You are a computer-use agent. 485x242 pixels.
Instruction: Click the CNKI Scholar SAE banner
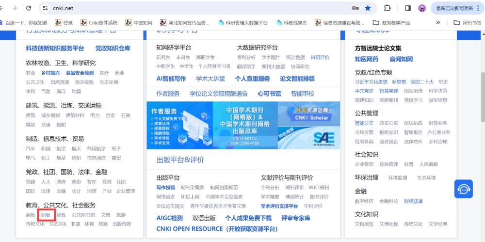pyautogui.click(x=309, y=125)
